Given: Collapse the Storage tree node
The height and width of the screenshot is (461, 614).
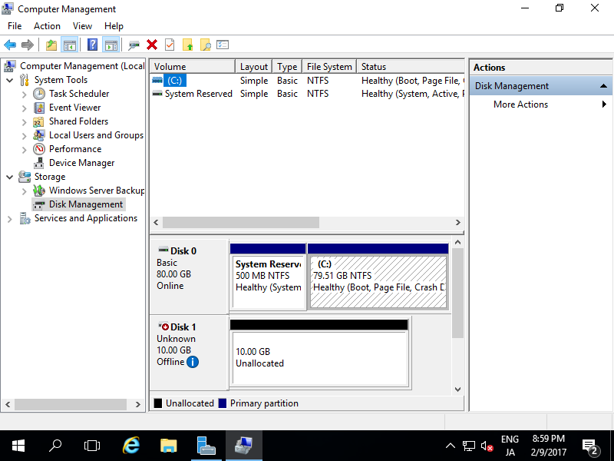Looking at the screenshot, I should [10, 177].
